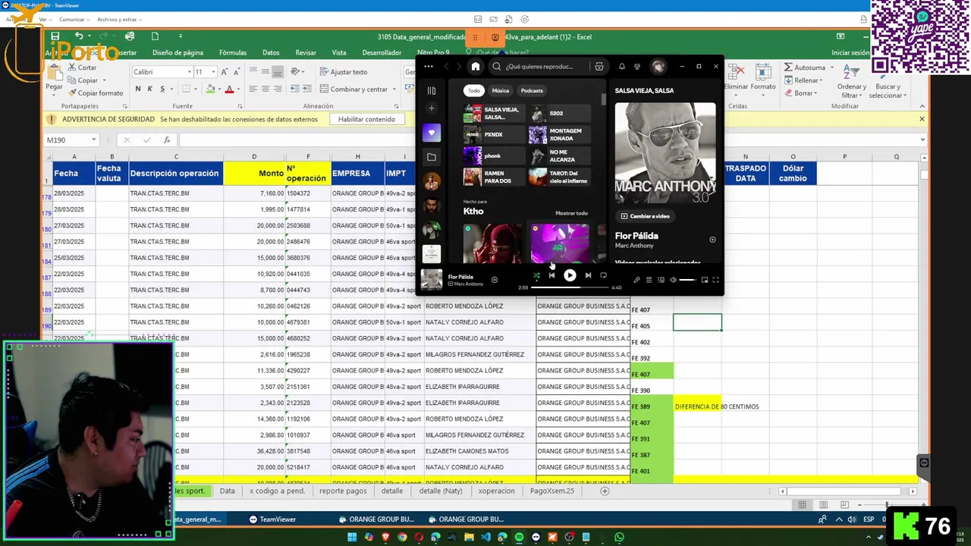This screenshot has width=971, height=546.
Task: Open the Windows Start menu
Action: [352, 537]
